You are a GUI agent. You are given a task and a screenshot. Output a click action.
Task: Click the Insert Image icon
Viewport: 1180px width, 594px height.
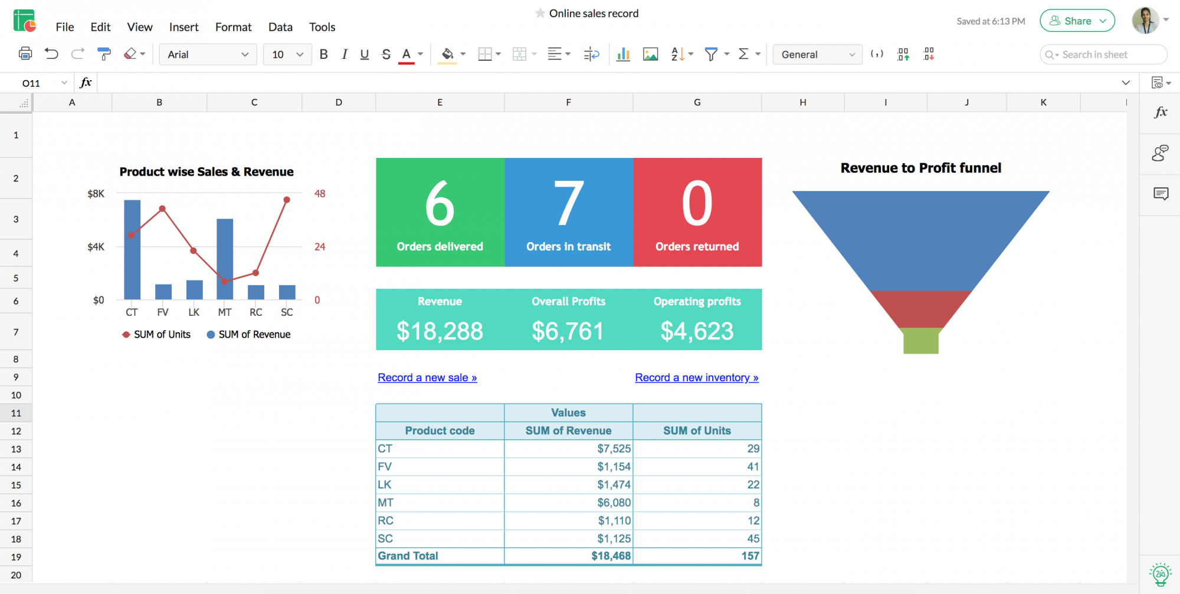pyautogui.click(x=650, y=54)
